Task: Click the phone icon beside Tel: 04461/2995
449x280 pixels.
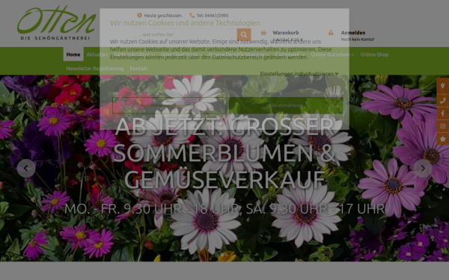Action: coord(192,15)
